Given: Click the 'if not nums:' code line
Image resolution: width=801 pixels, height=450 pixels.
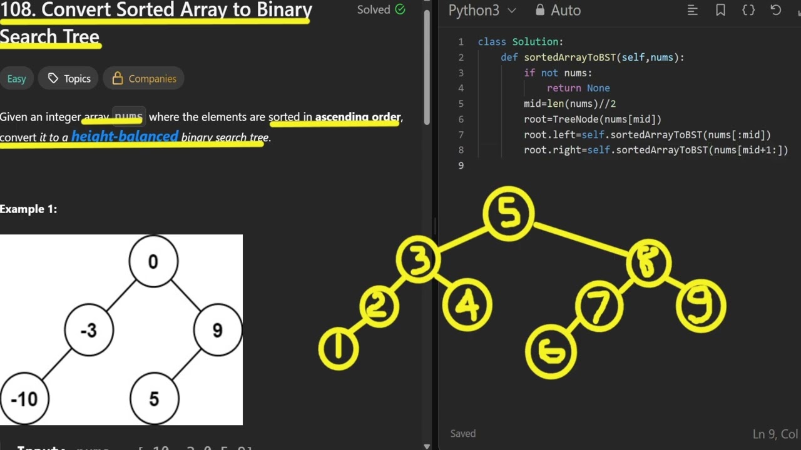Looking at the screenshot, I should 558,73.
